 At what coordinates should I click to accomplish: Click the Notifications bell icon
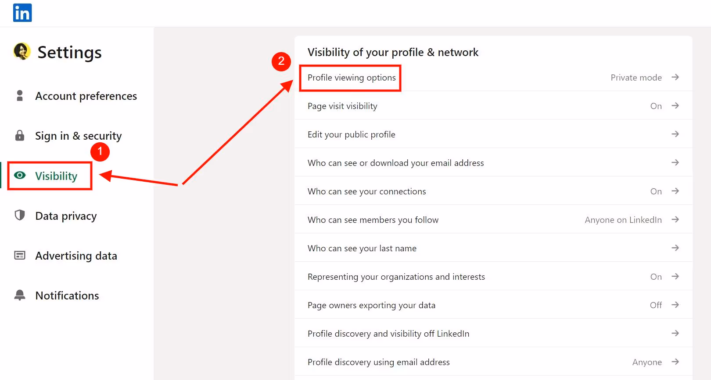[20, 295]
